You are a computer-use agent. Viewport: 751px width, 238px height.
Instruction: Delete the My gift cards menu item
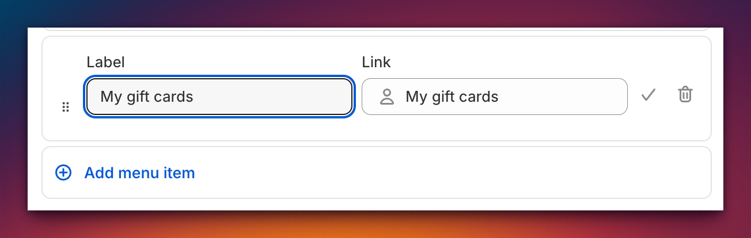coord(685,94)
